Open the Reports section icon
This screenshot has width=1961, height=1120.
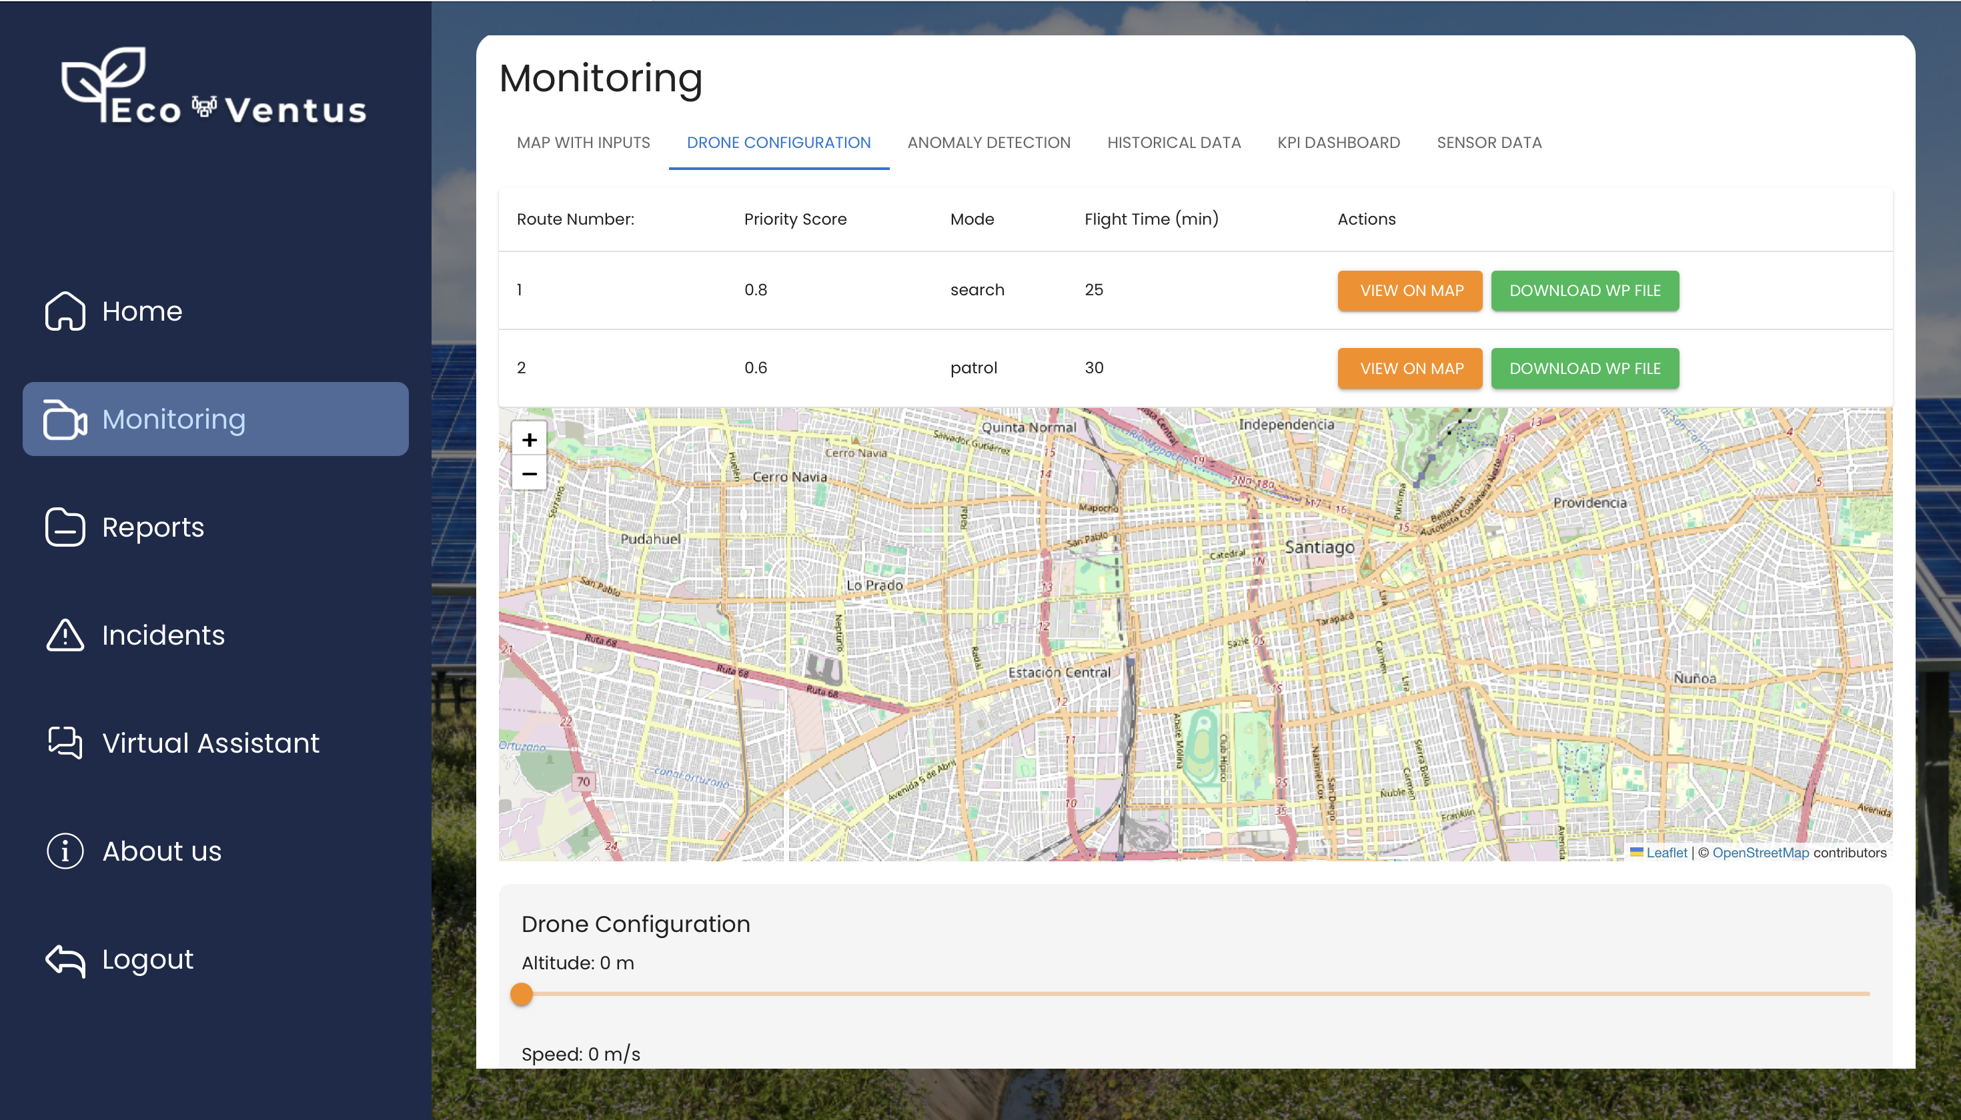(x=65, y=528)
